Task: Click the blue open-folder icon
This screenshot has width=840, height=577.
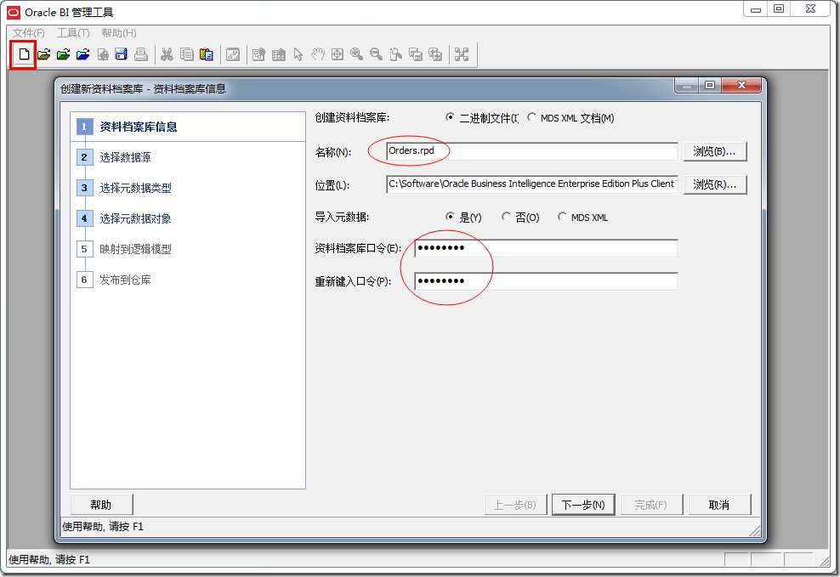Action: pos(82,54)
